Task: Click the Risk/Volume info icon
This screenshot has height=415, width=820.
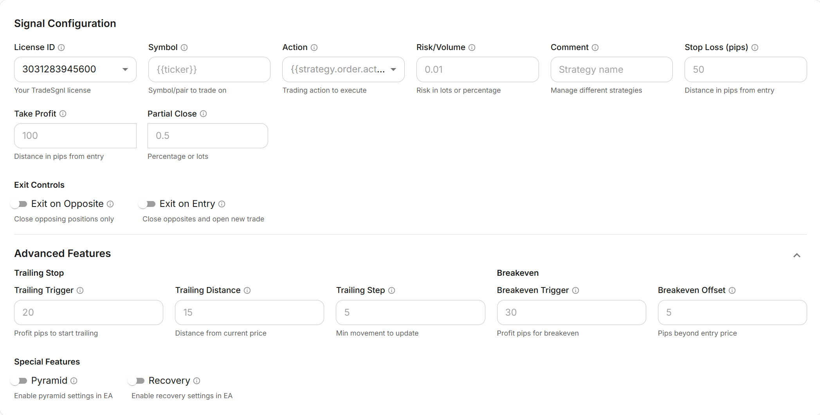Action: 472,48
